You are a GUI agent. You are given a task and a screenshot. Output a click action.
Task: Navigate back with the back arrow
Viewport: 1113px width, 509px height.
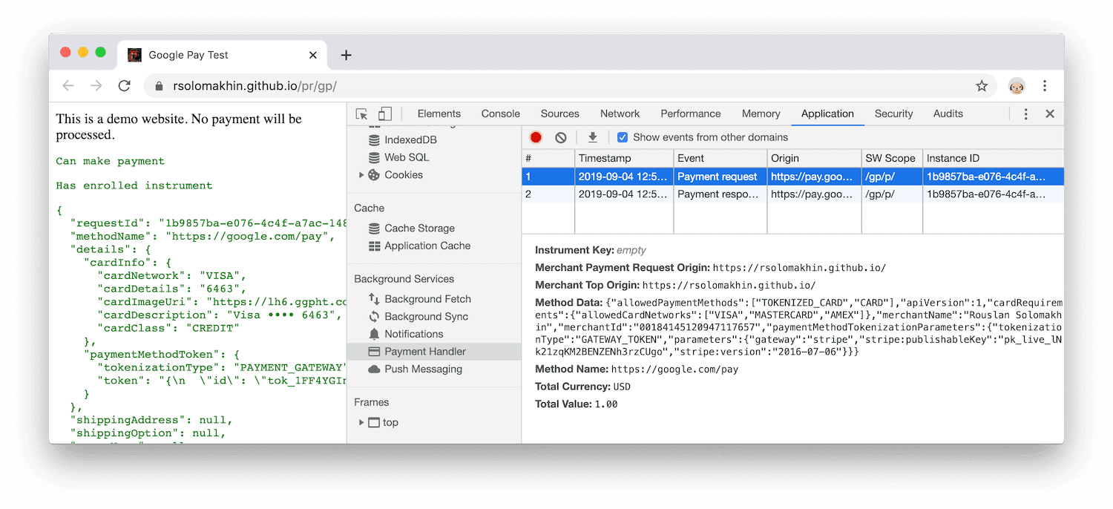click(x=68, y=85)
